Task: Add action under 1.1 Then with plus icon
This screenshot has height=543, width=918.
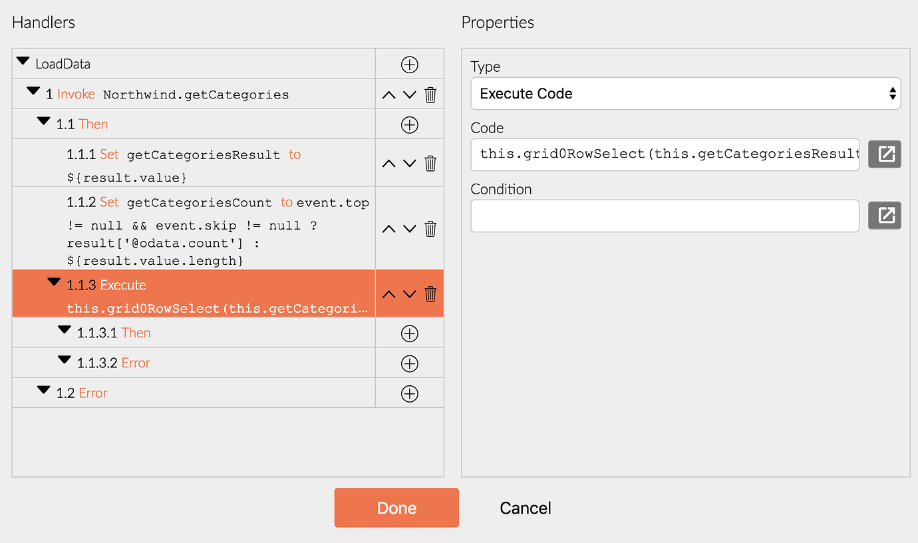Action: point(410,124)
